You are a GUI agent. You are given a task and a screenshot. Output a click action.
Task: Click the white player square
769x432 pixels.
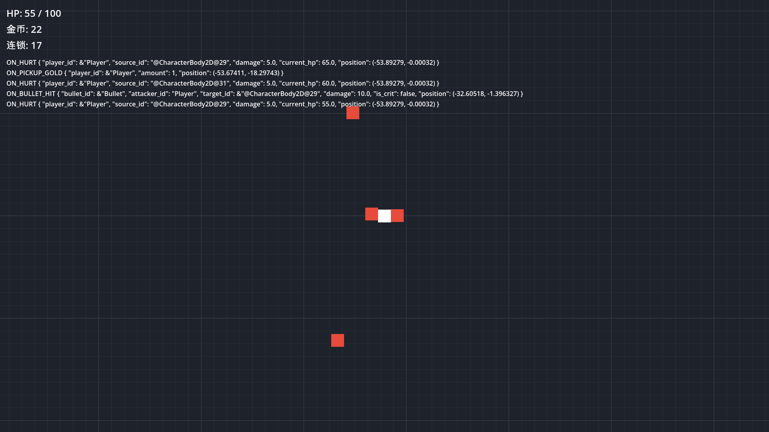(x=384, y=216)
